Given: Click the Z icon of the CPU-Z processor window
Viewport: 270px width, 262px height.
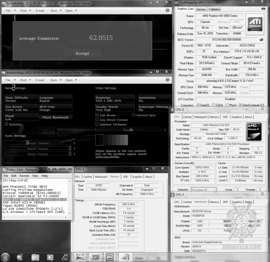Looking at the screenshot, I should [172, 110].
